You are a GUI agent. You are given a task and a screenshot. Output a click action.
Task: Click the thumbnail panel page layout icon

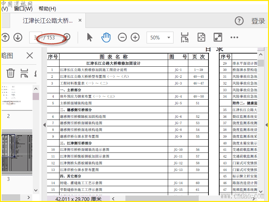(24, 73)
